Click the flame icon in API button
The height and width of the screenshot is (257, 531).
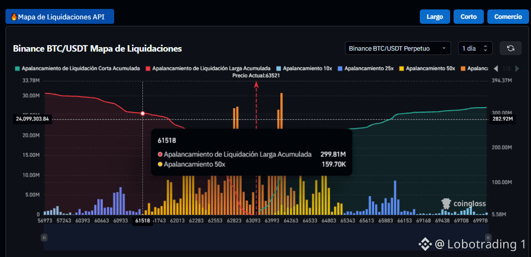point(14,16)
